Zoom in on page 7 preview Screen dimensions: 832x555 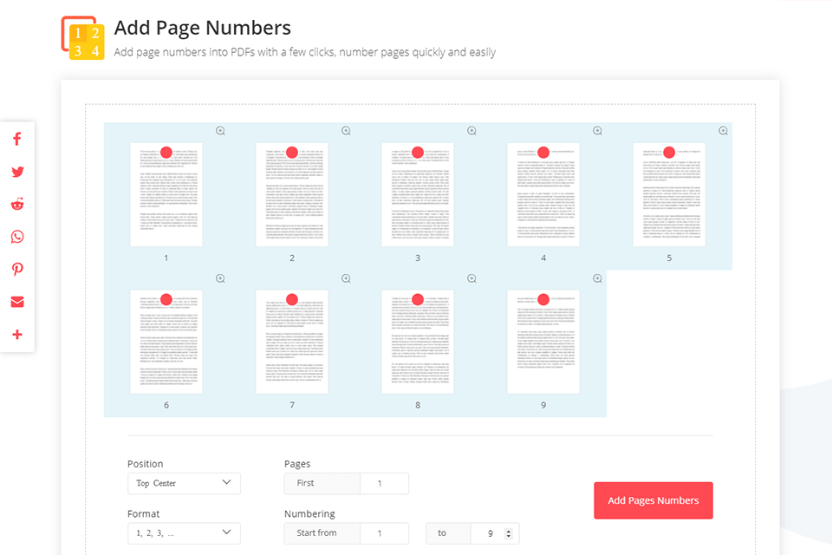[x=346, y=278]
